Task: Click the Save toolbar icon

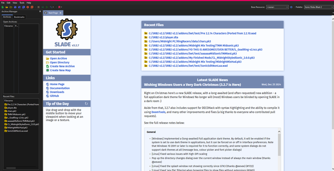Action: pyautogui.click(x=15, y=7)
